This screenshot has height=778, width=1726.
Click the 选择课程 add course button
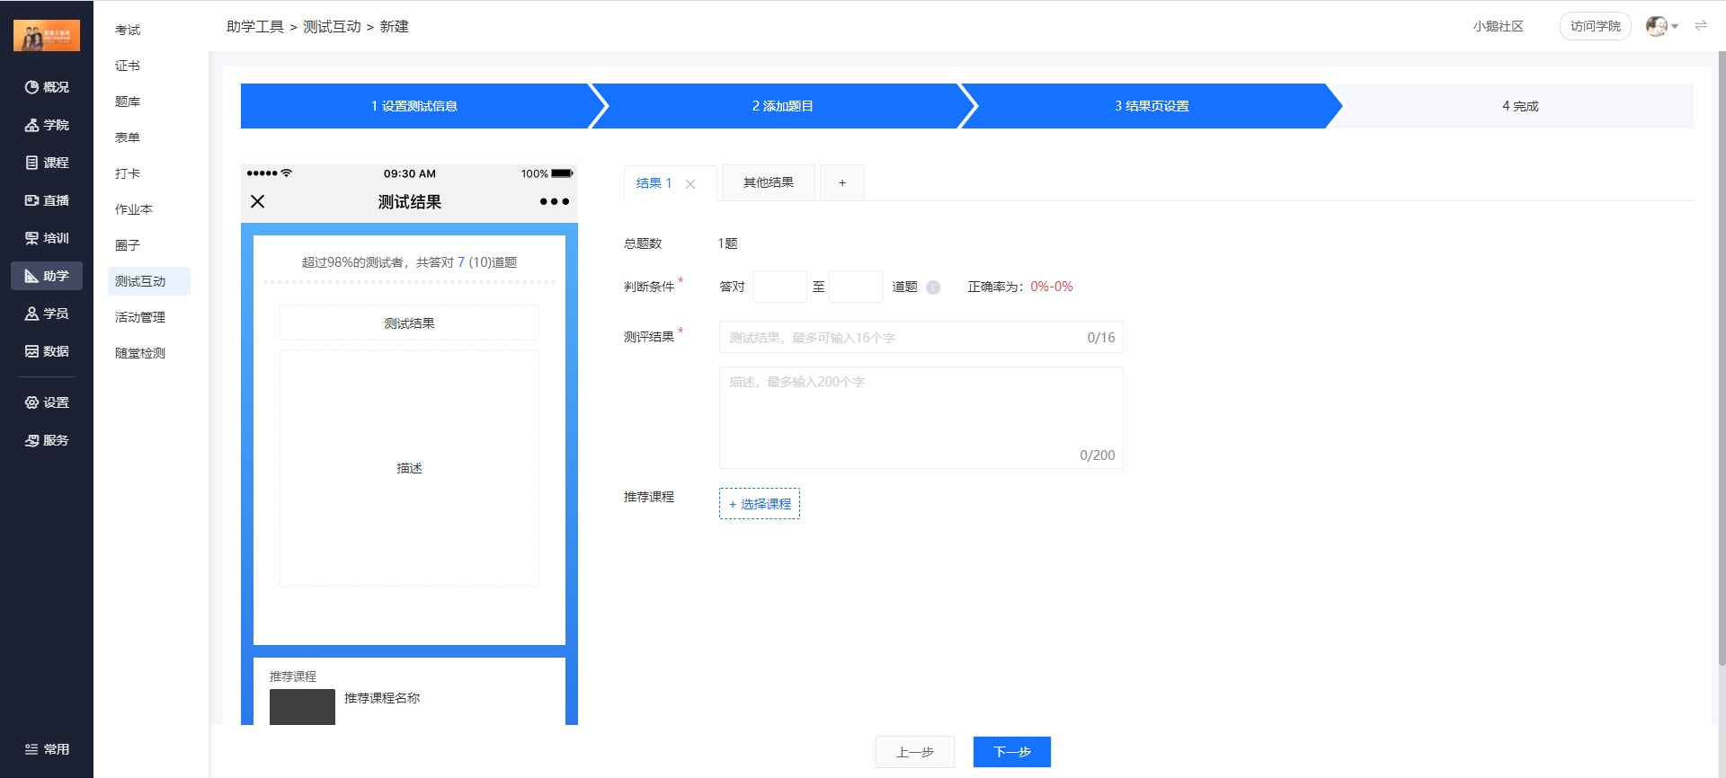(760, 504)
